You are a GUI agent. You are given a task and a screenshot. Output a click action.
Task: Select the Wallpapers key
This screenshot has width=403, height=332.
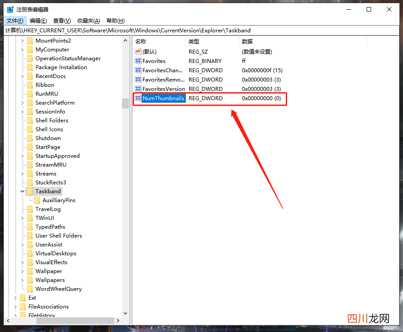click(50, 280)
